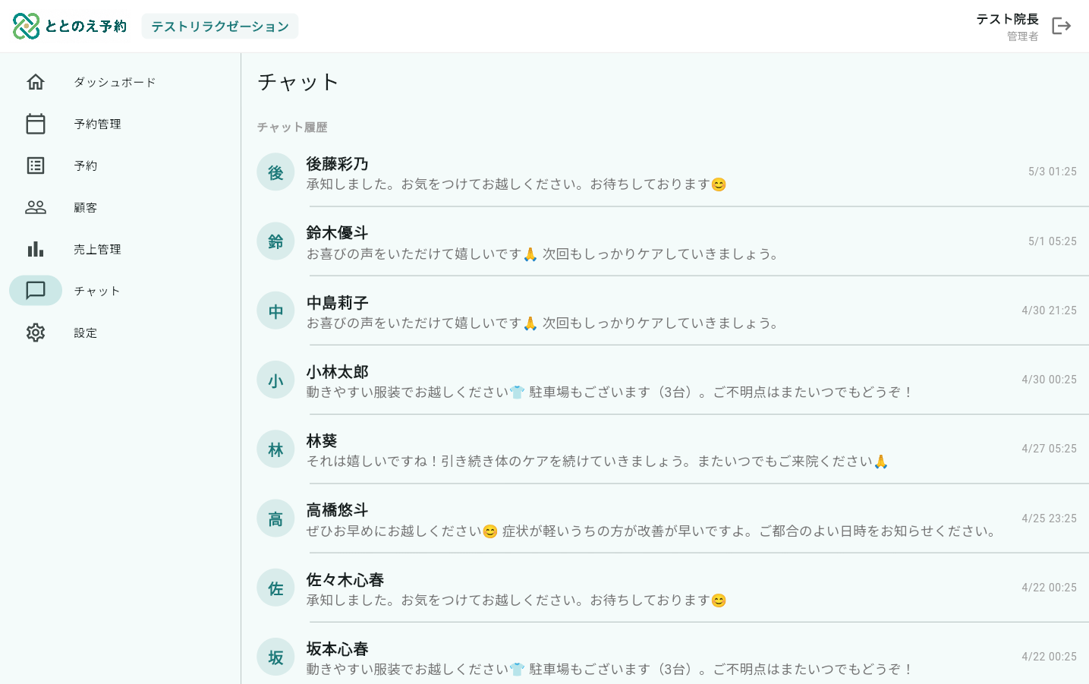Viewport: 1089px width, 684px height.
Task: Click message preview それは嬉しいですね
Action: click(x=597, y=462)
